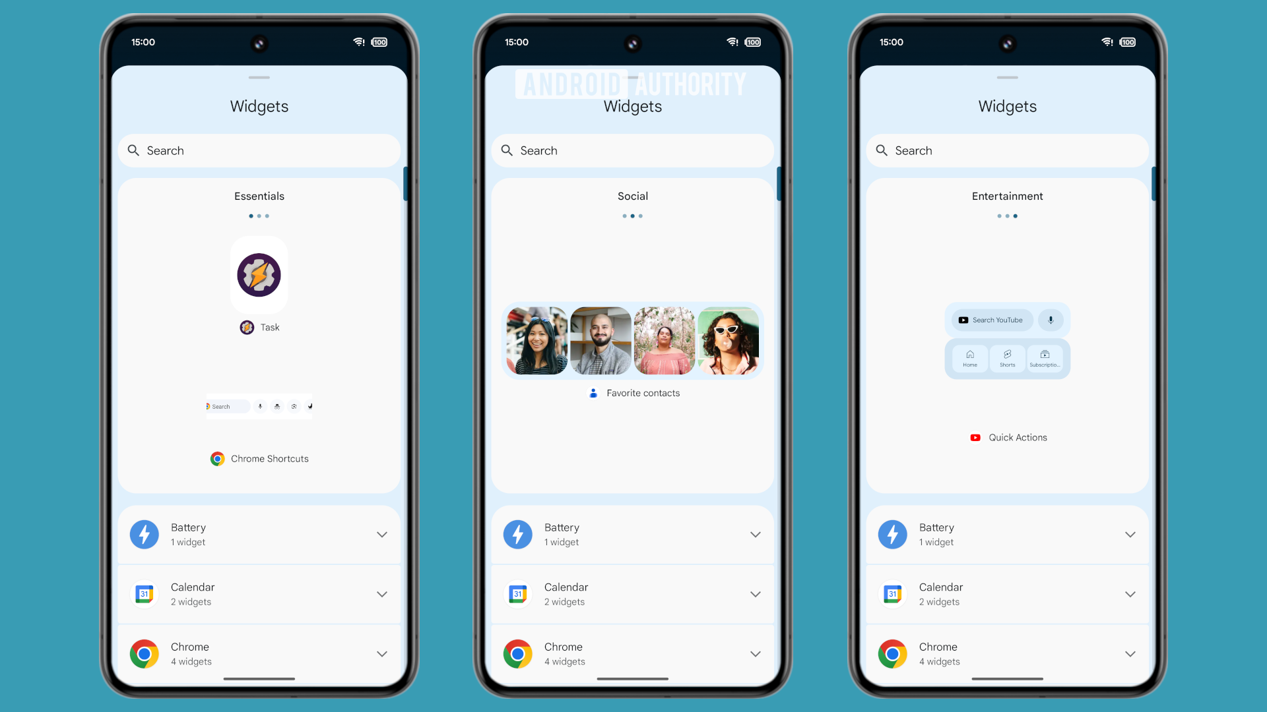
Task: Navigate to the Entertainment category tab
Action: click(1008, 196)
